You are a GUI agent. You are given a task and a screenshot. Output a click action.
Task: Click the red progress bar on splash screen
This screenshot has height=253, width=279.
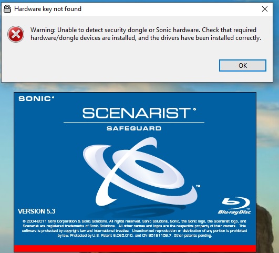point(135,248)
